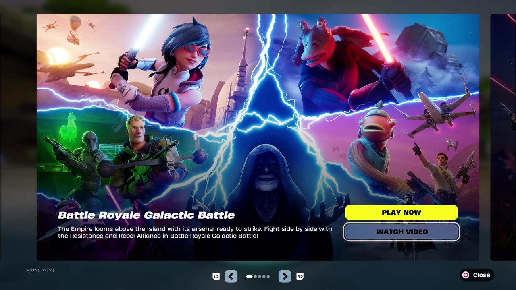Close the news panel
516x290 pixels.
tap(477, 275)
